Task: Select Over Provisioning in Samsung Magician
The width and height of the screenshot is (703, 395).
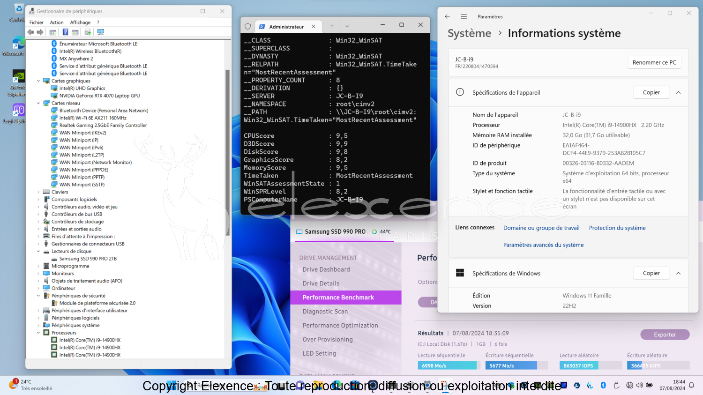Action: point(328,340)
